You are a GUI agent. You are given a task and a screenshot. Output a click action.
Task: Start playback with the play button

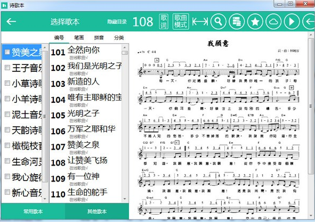click(x=292, y=21)
